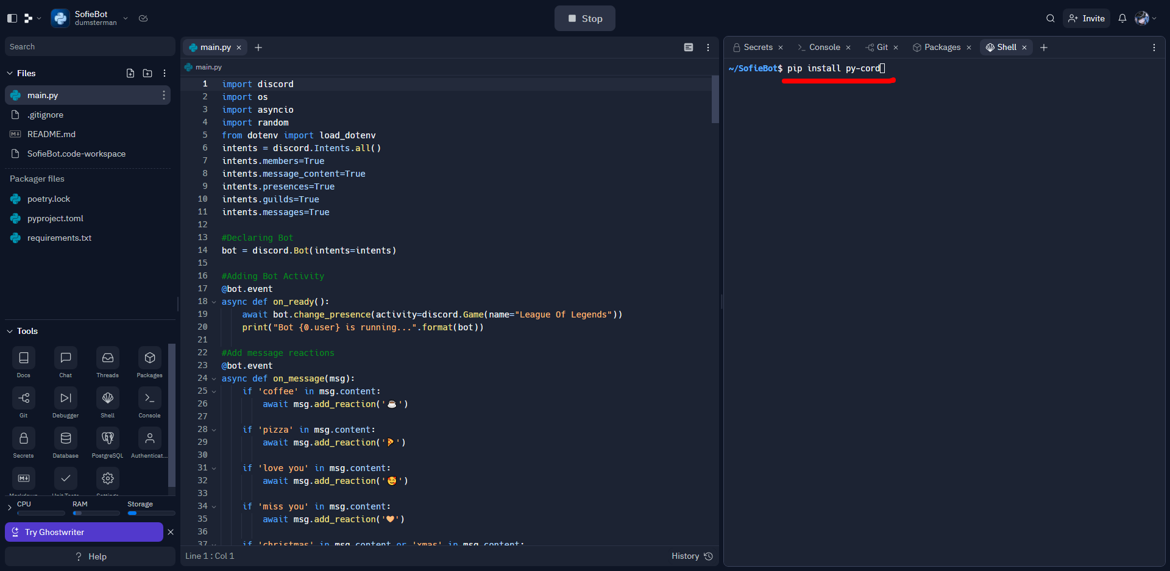Image resolution: width=1170 pixels, height=571 pixels.
Task: Select the Threads tool icon
Action: click(x=107, y=363)
